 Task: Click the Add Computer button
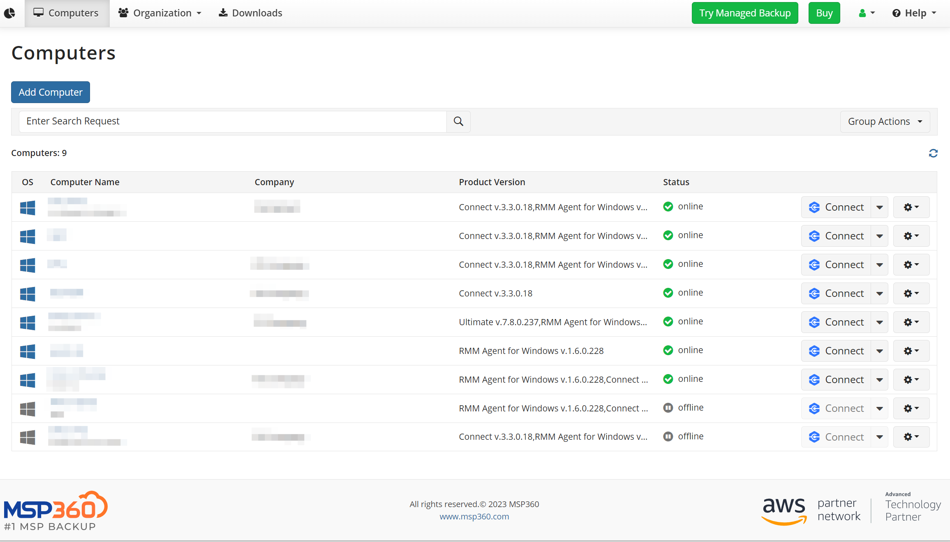tap(50, 92)
